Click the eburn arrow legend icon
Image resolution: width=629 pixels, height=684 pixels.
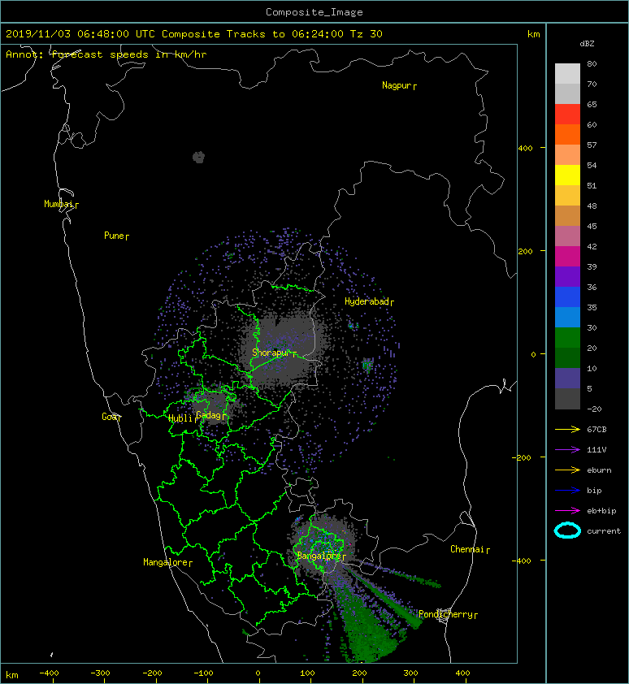(x=567, y=470)
